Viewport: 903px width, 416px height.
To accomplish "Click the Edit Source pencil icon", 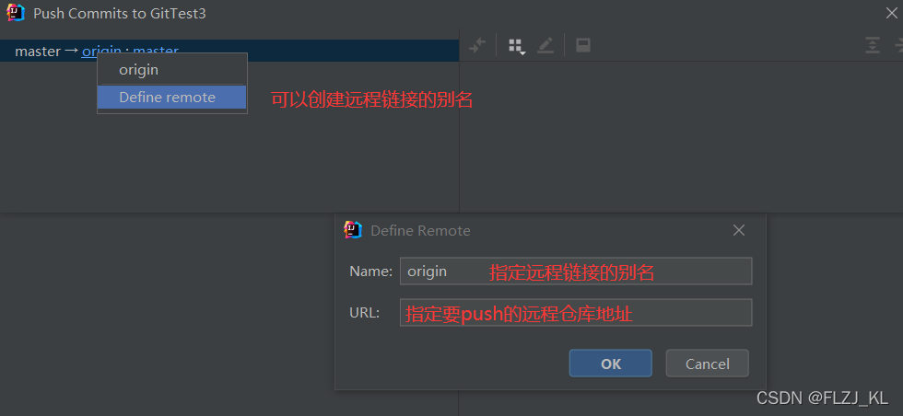I will (545, 45).
